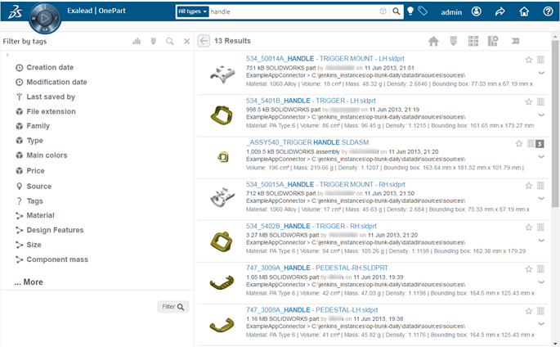Star the _ASSY540_TRIGGER HANDLE assembly result
This screenshot has height=347, width=560.
(519, 144)
